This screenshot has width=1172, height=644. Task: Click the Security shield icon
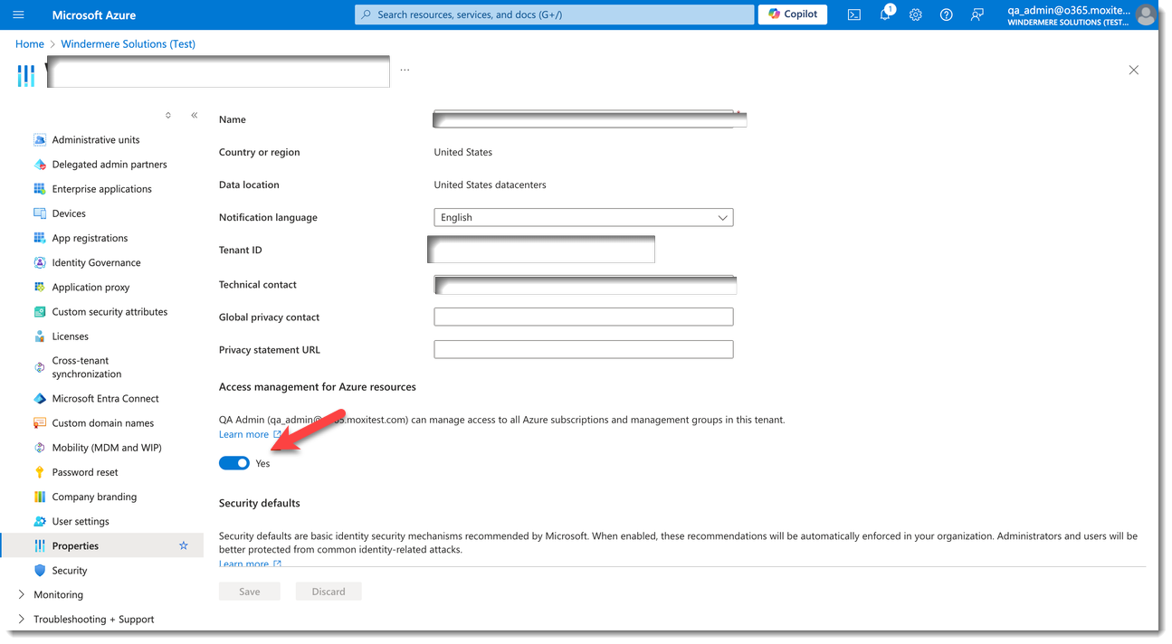click(x=40, y=570)
